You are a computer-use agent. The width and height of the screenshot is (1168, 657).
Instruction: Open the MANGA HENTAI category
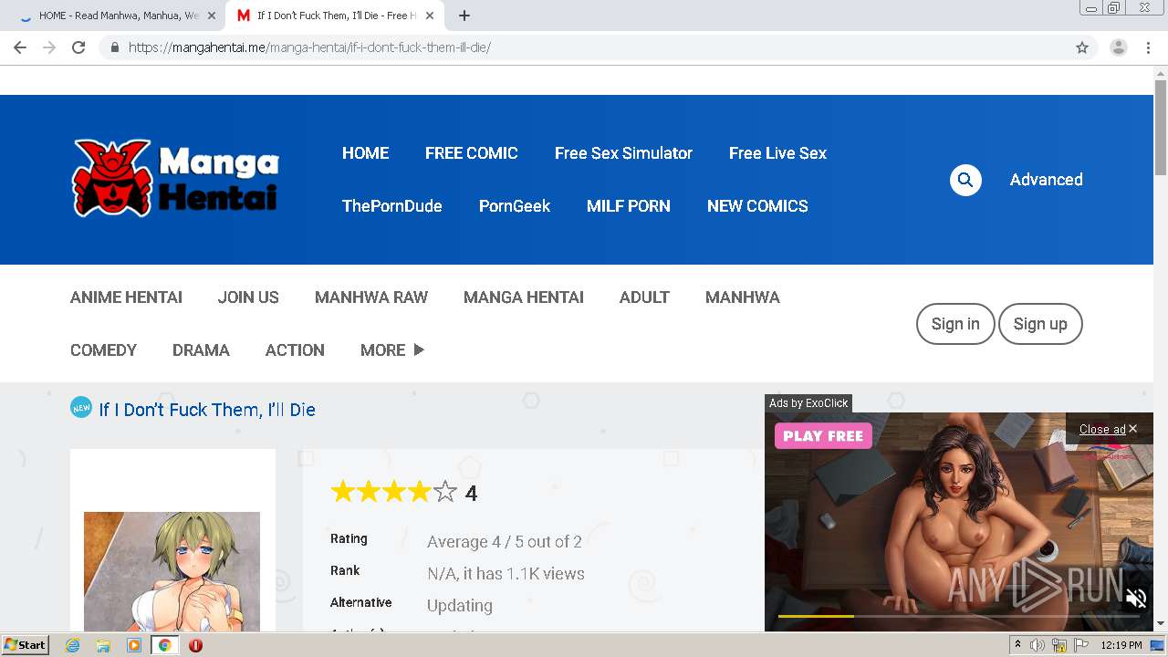click(524, 297)
